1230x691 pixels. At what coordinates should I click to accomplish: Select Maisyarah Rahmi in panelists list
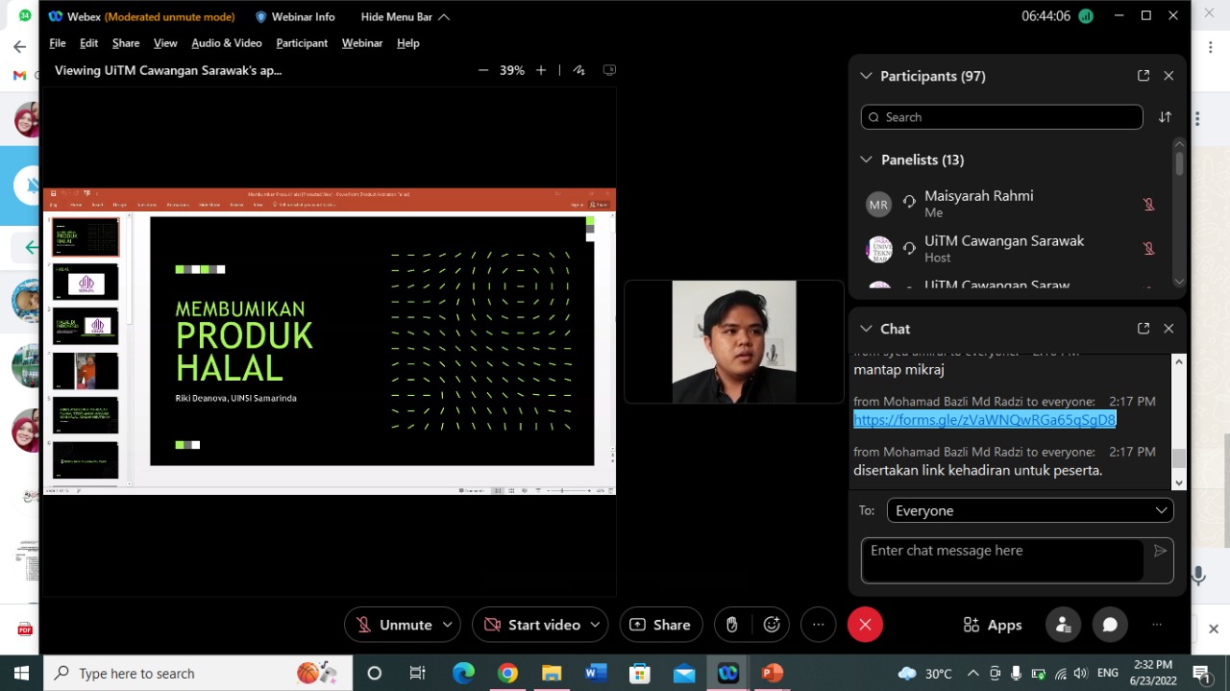[1012, 204]
